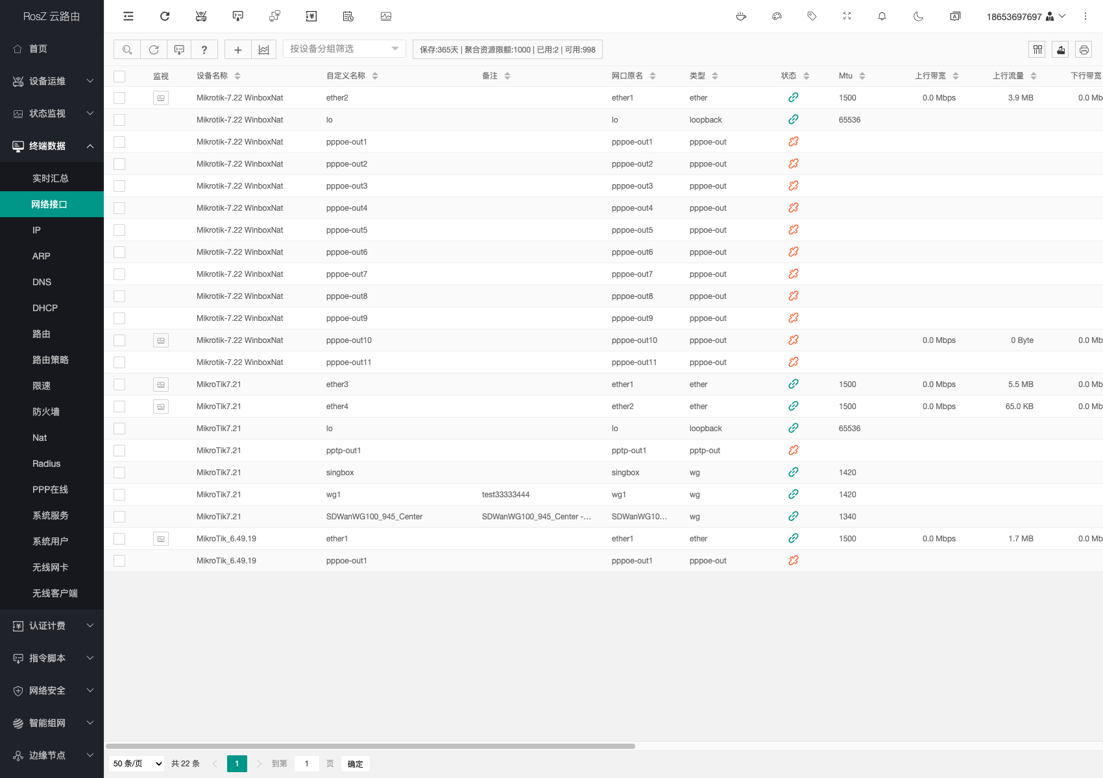Screen dimensions: 1103x778
Task: Click the add plus button in toolbar
Action: (x=237, y=50)
